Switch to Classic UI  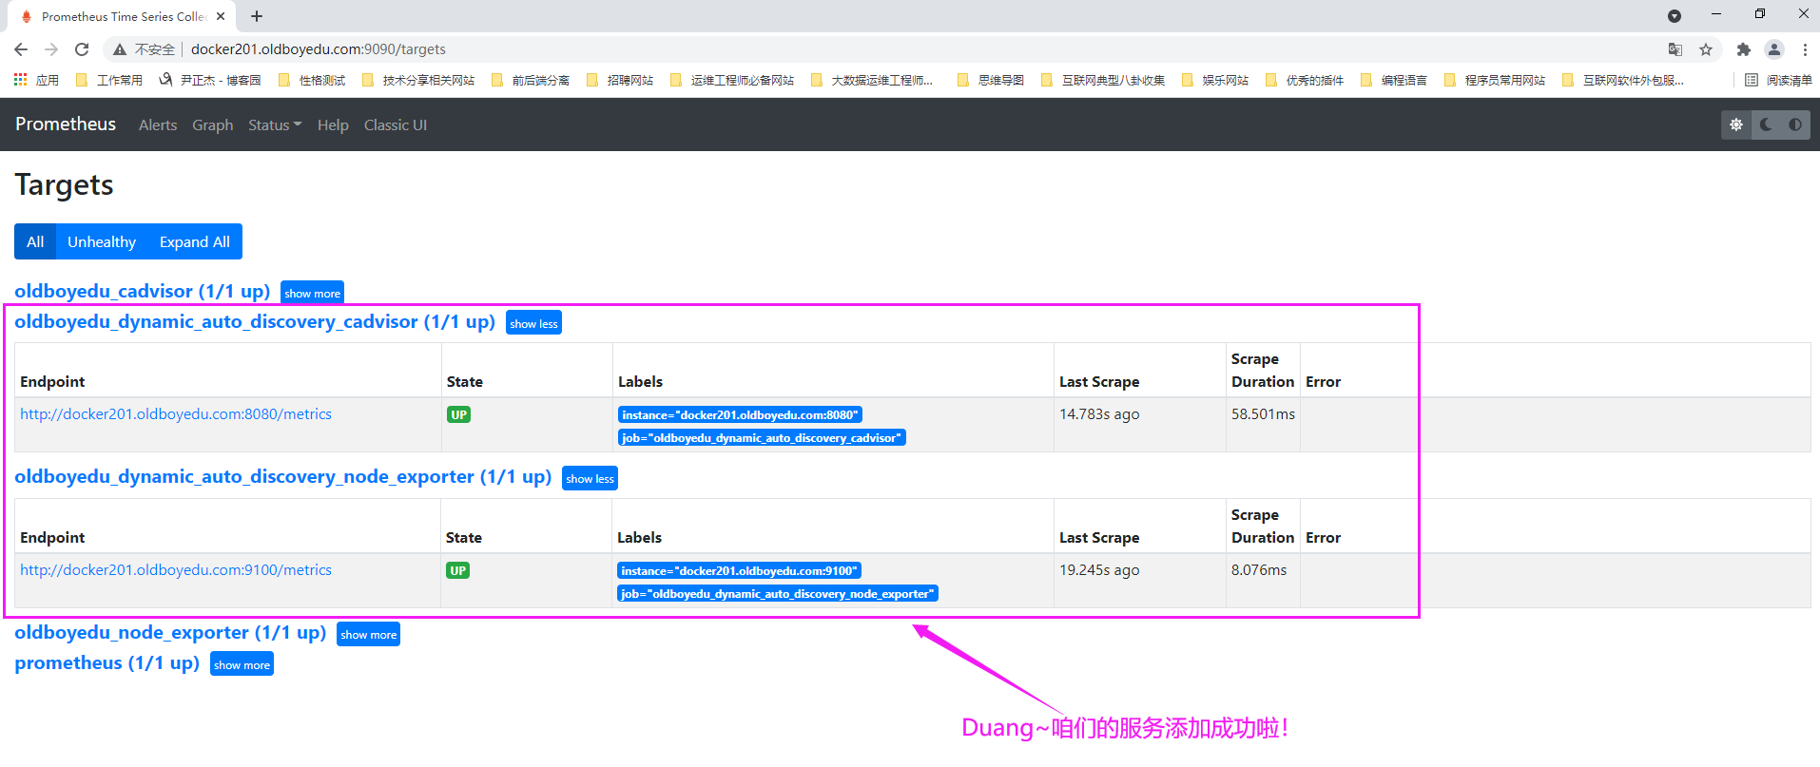(396, 125)
